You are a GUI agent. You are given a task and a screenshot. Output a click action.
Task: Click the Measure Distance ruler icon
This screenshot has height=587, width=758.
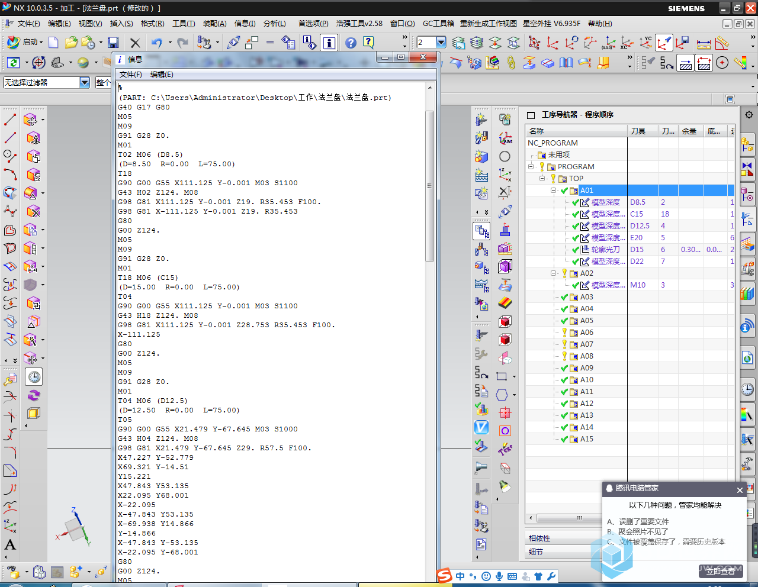click(704, 43)
